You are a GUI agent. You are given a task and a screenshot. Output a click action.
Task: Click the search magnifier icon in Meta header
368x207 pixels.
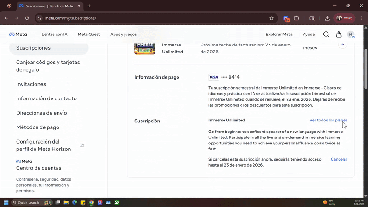(x=326, y=34)
